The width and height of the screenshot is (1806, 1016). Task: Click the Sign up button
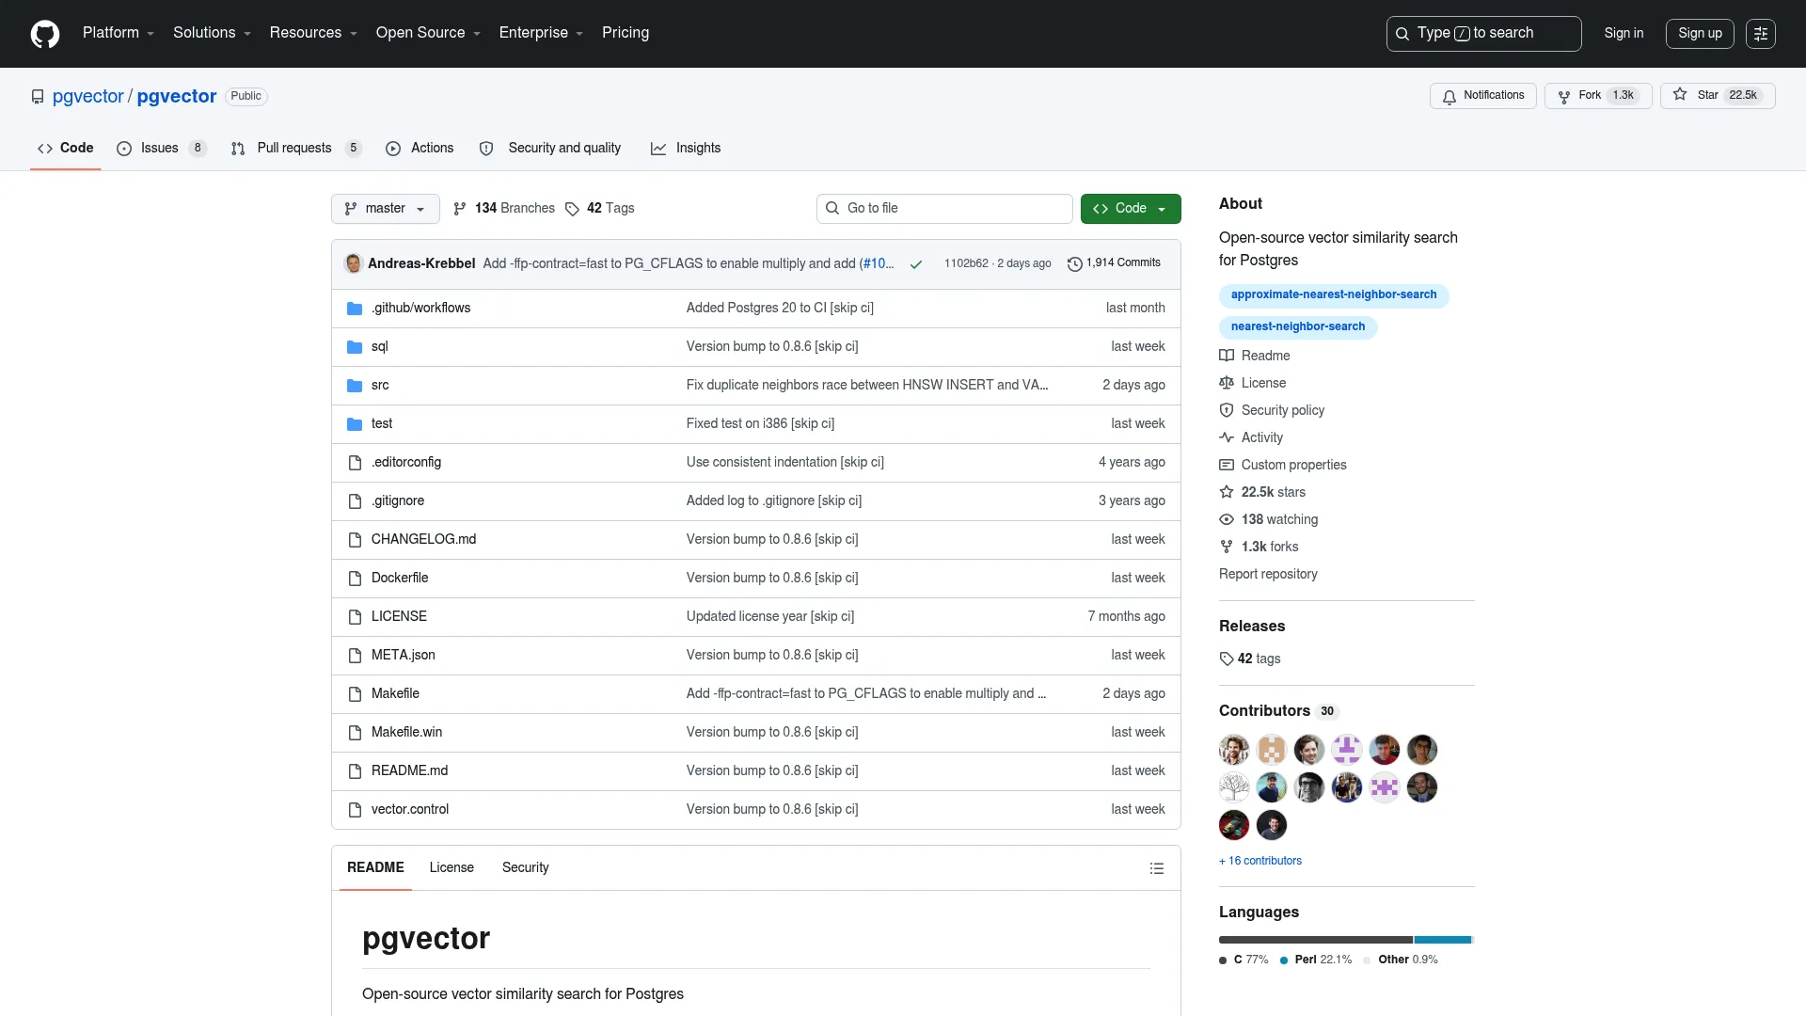(1700, 34)
